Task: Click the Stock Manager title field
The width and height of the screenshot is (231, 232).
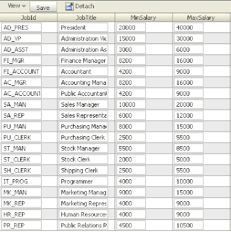Action: (x=83, y=148)
